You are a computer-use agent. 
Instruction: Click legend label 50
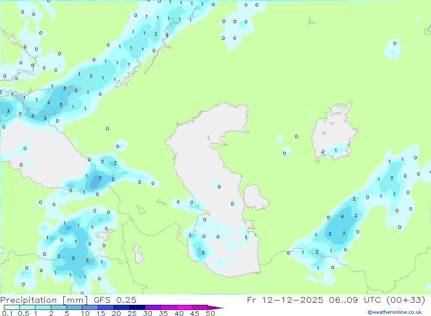(x=211, y=313)
